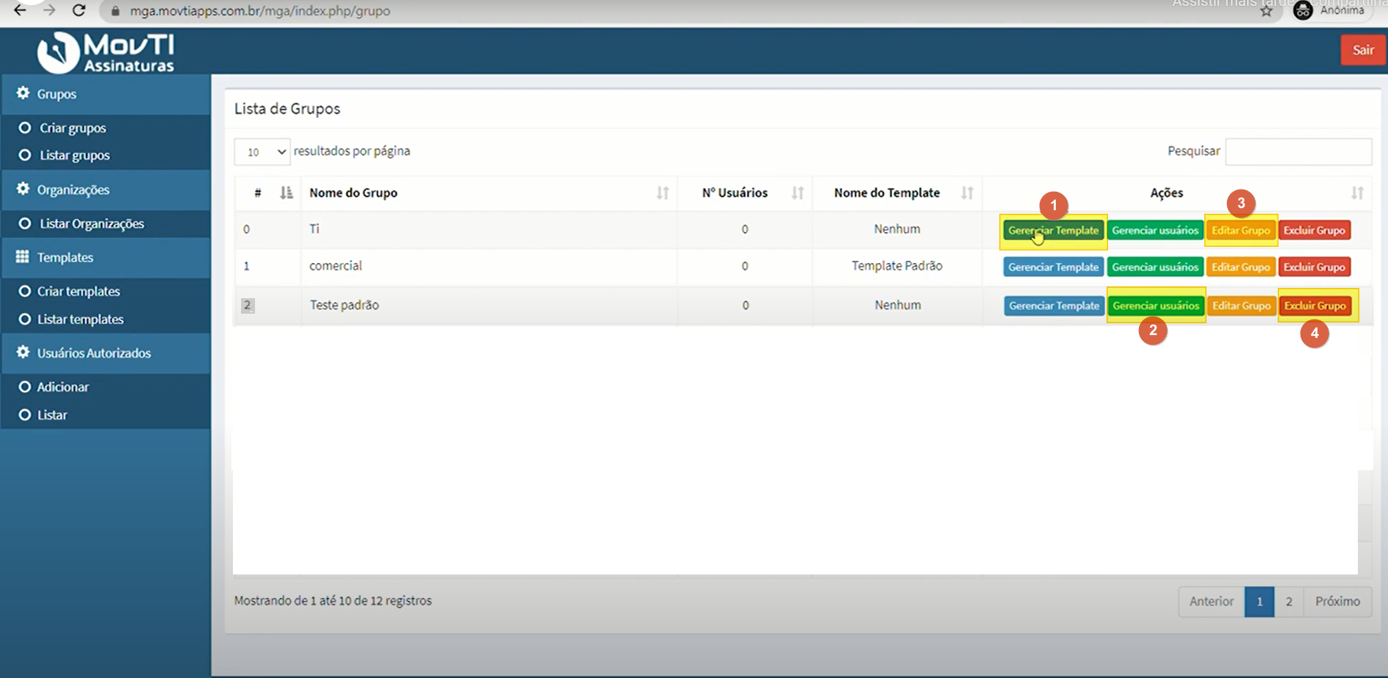Sort by Ações column arrows
Screen dimensions: 1388x678
(x=1357, y=192)
